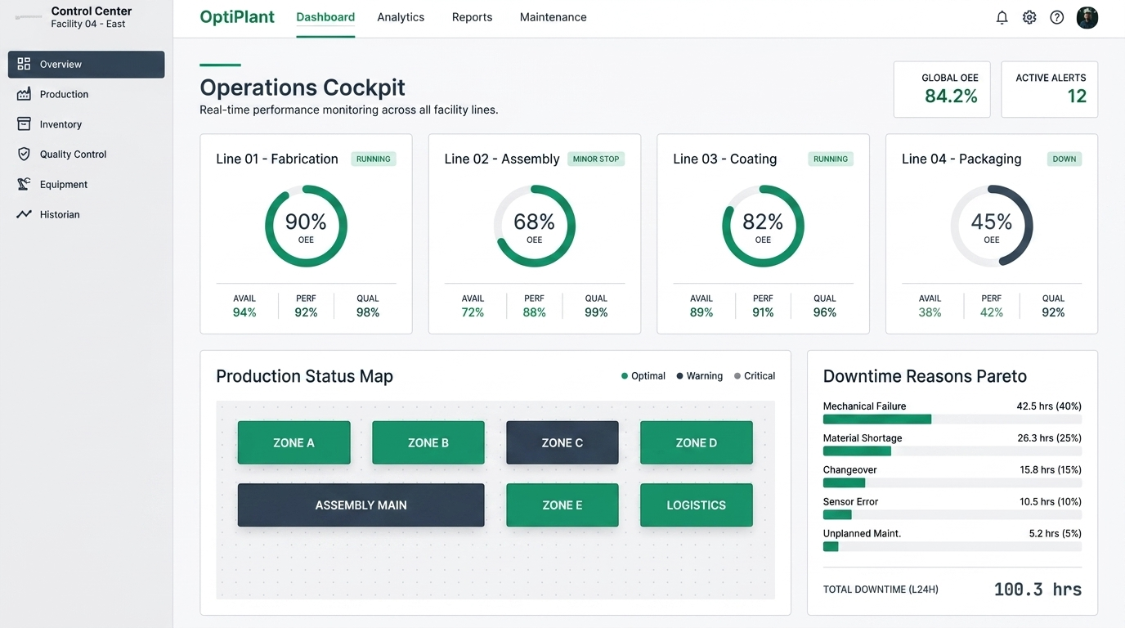Click the Historian trend line icon
Screen dimensions: 1125x628
[x=24, y=214]
